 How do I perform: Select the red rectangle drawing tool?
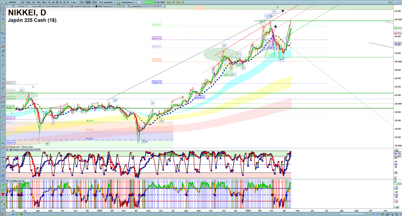pyautogui.click(x=3, y=47)
